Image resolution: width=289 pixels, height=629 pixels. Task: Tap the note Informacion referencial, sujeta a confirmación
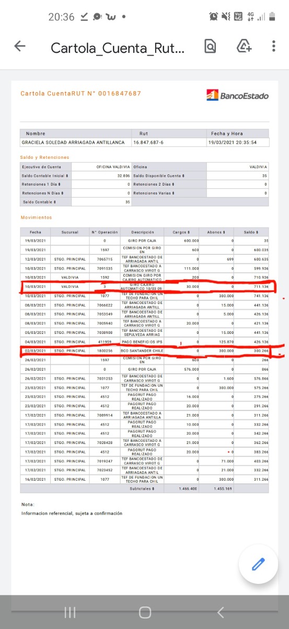[72, 513]
